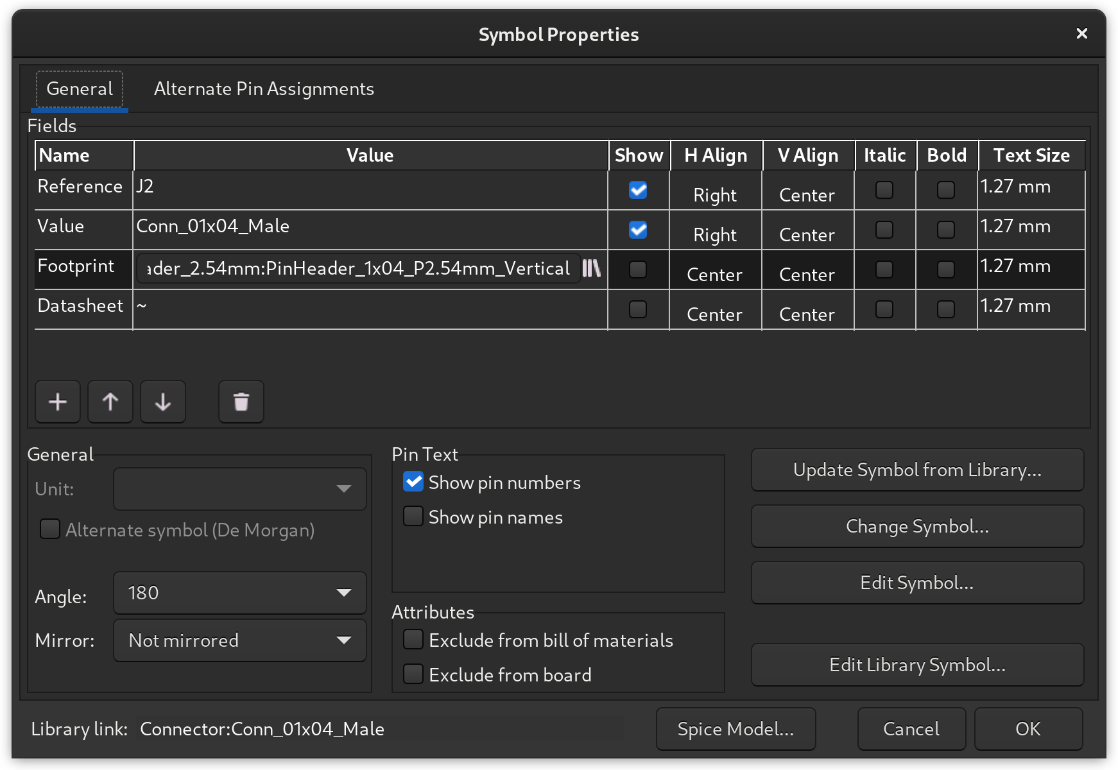Click Update Symbol from Library button
This screenshot has width=1118, height=770.
pos(917,470)
